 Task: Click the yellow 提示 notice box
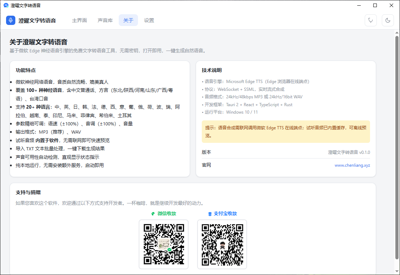pos(286,131)
